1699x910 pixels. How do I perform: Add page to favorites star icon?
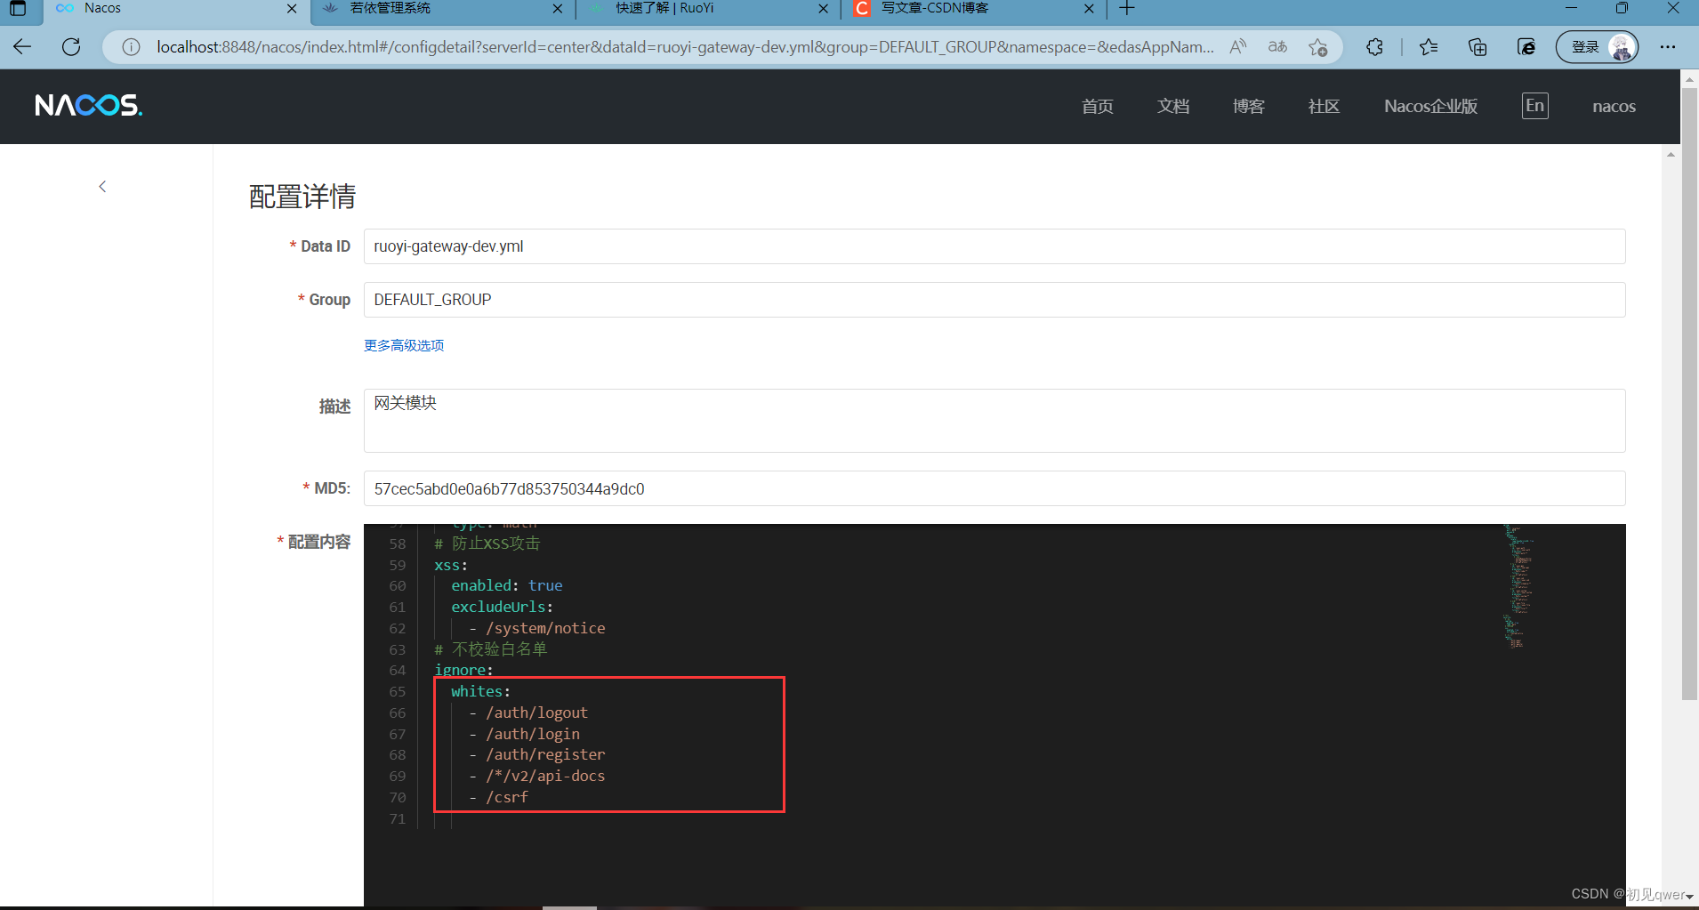click(x=1318, y=47)
